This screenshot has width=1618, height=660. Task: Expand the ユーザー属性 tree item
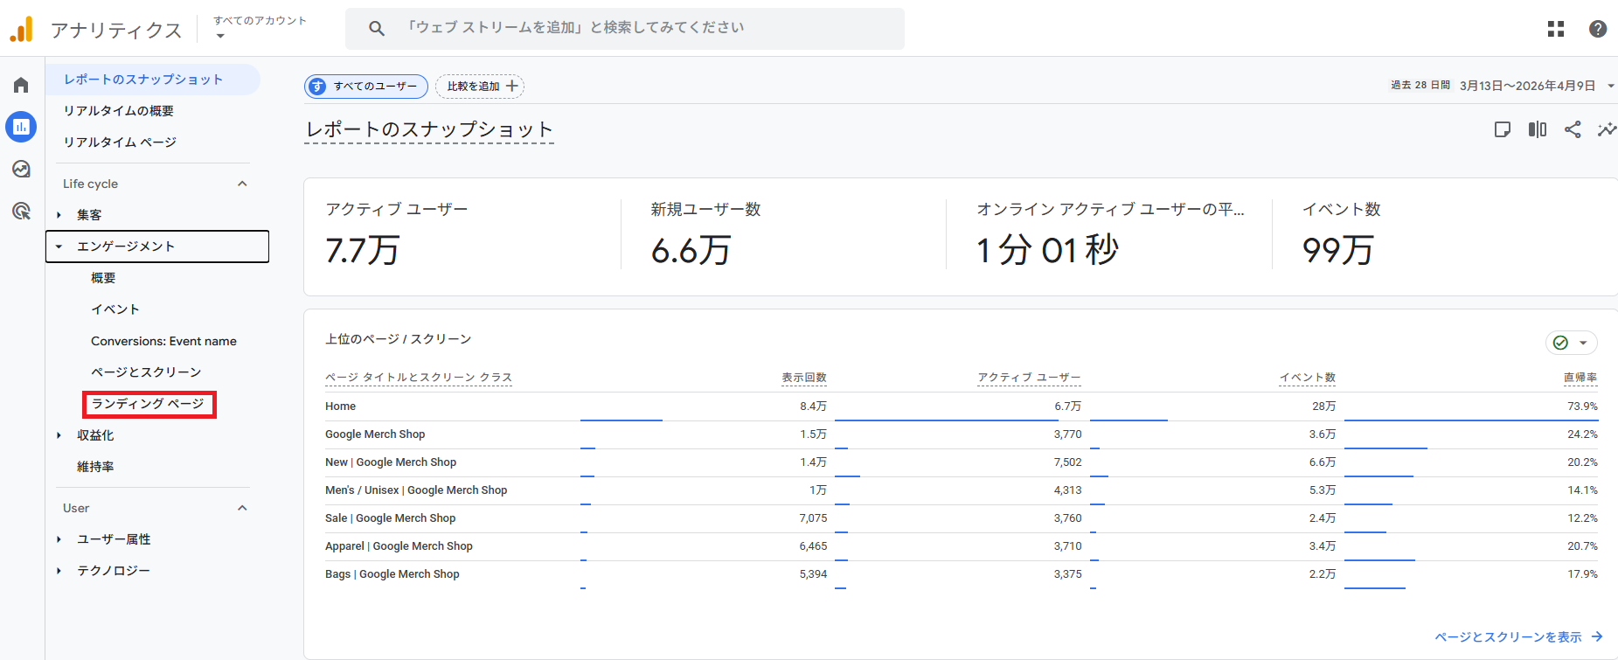59,539
